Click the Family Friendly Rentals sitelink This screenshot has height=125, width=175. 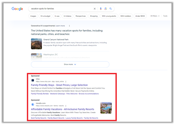tap(40, 94)
